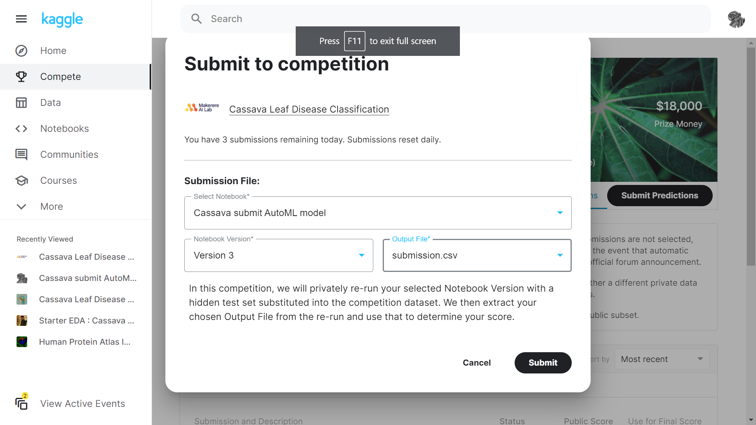
Task: Click the Kaggle logo
Action: click(62, 19)
